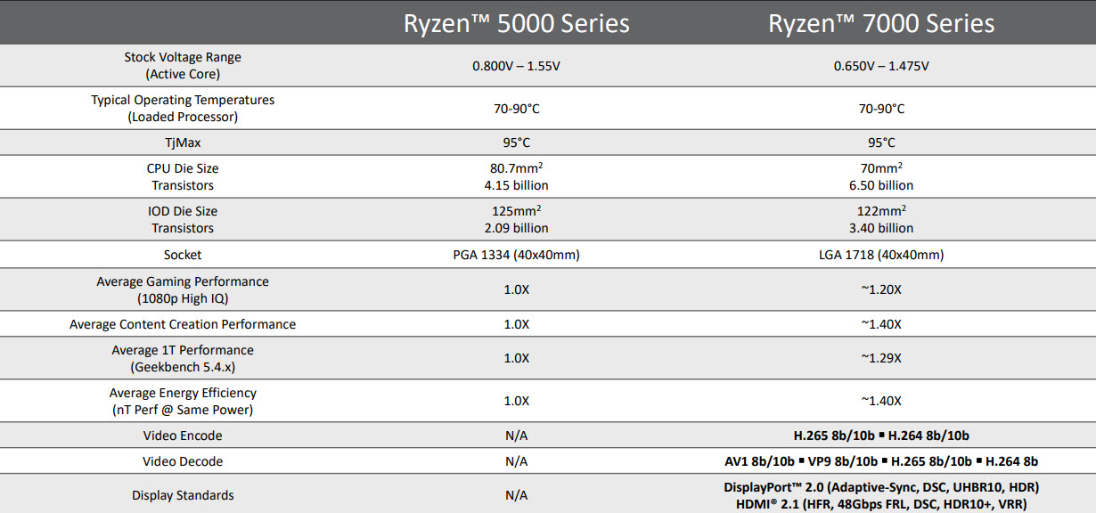This screenshot has width=1096, height=513.
Task: Click the ~1.29X single-thread performance value
Action: 881,358
